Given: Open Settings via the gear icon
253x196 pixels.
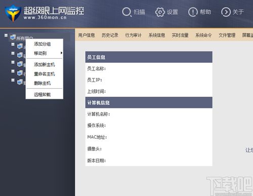Looking at the screenshot, I should tap(160, 12).
